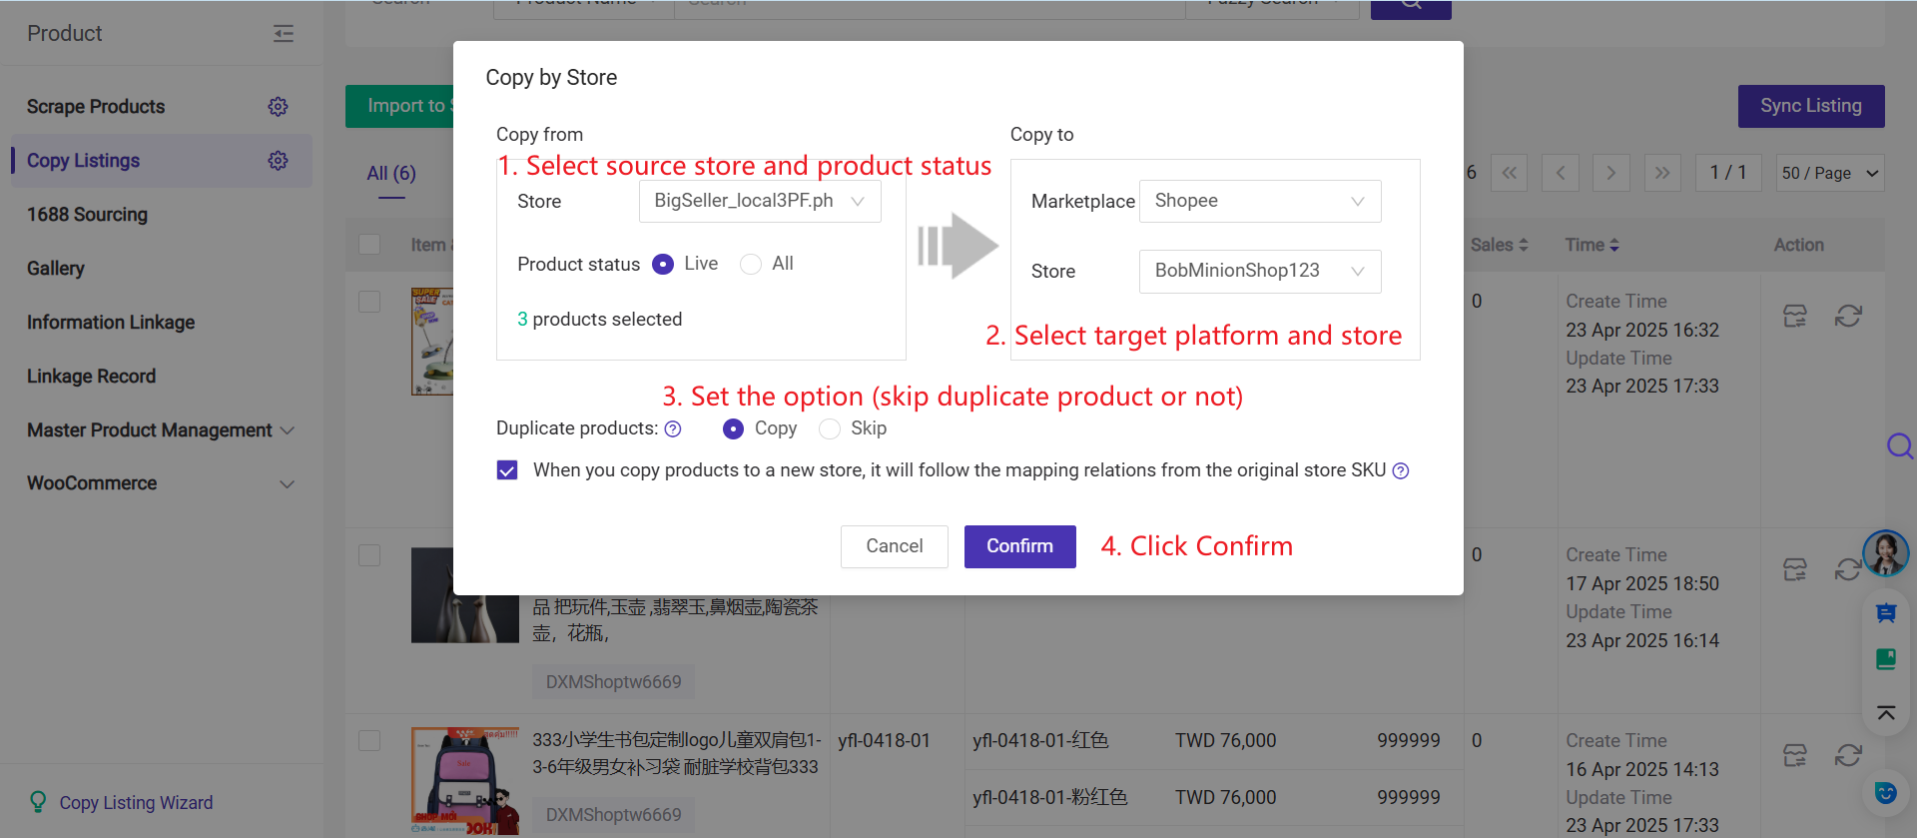The width and height of the screenshot is (1917, 838).
Task: Select Copy for duplicate products
Action: 734,429
